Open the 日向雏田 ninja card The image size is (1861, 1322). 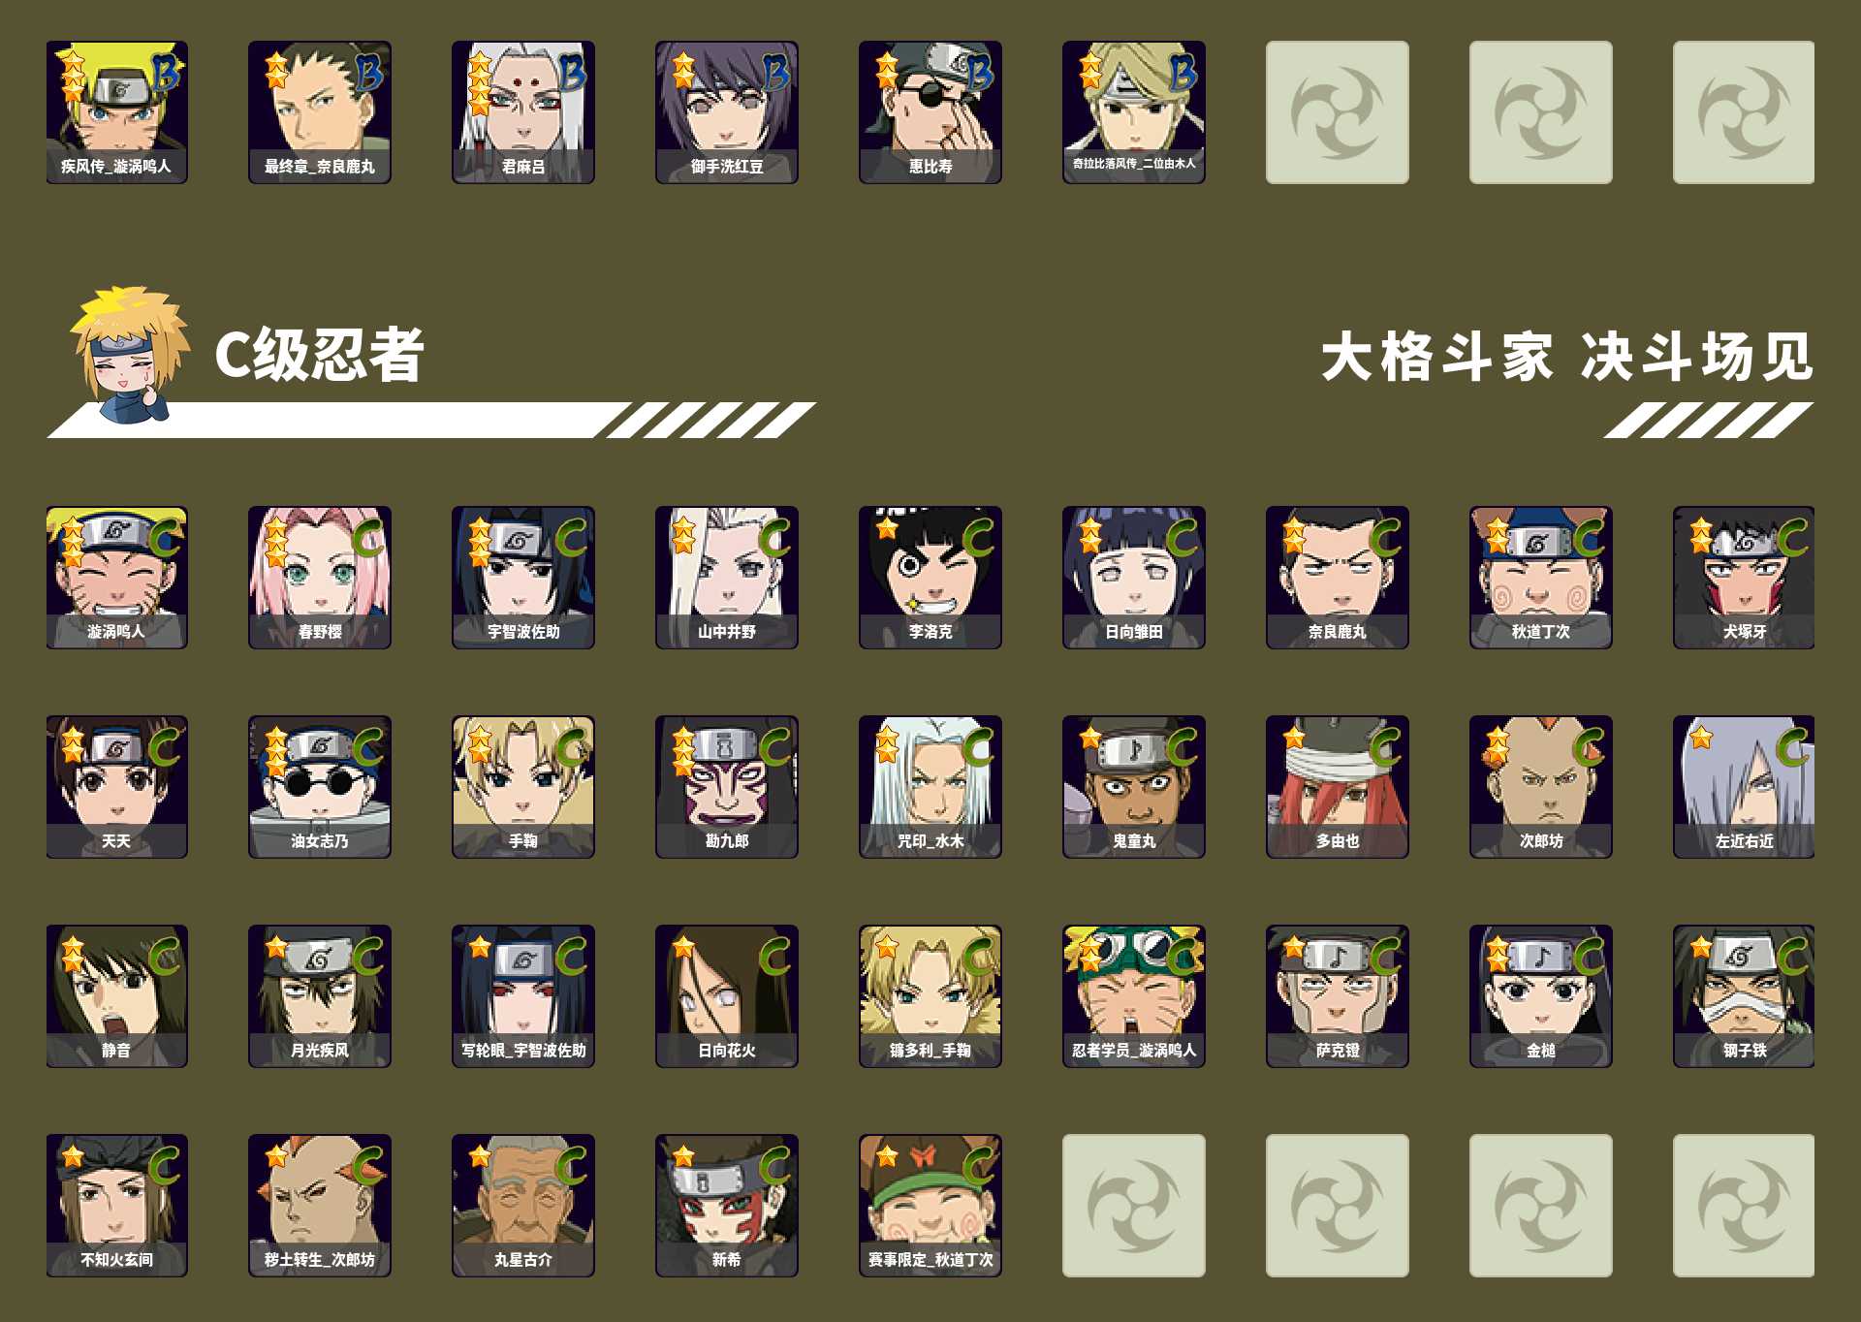(1134, 578)
